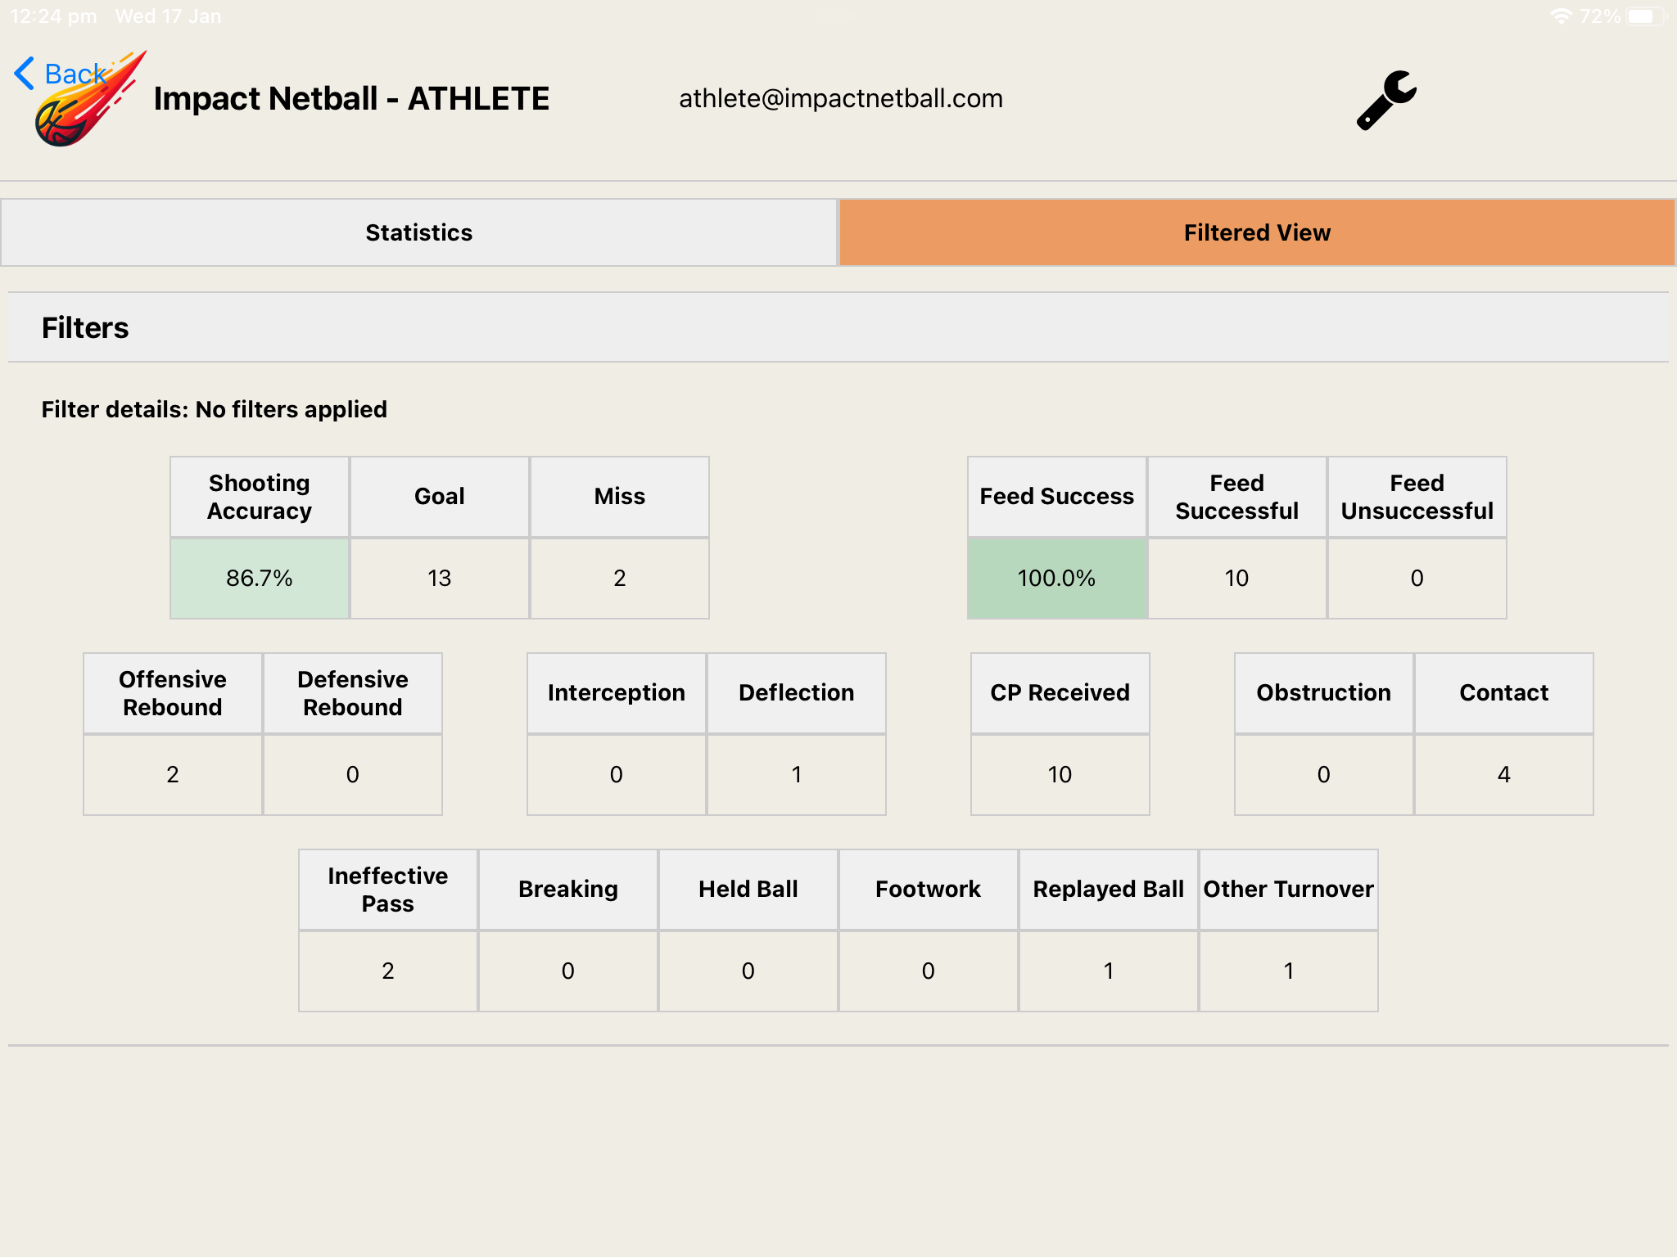The image size is (1677, 1257).
Task: Tap the Ineffective Pass header cell
Action: 388,890
